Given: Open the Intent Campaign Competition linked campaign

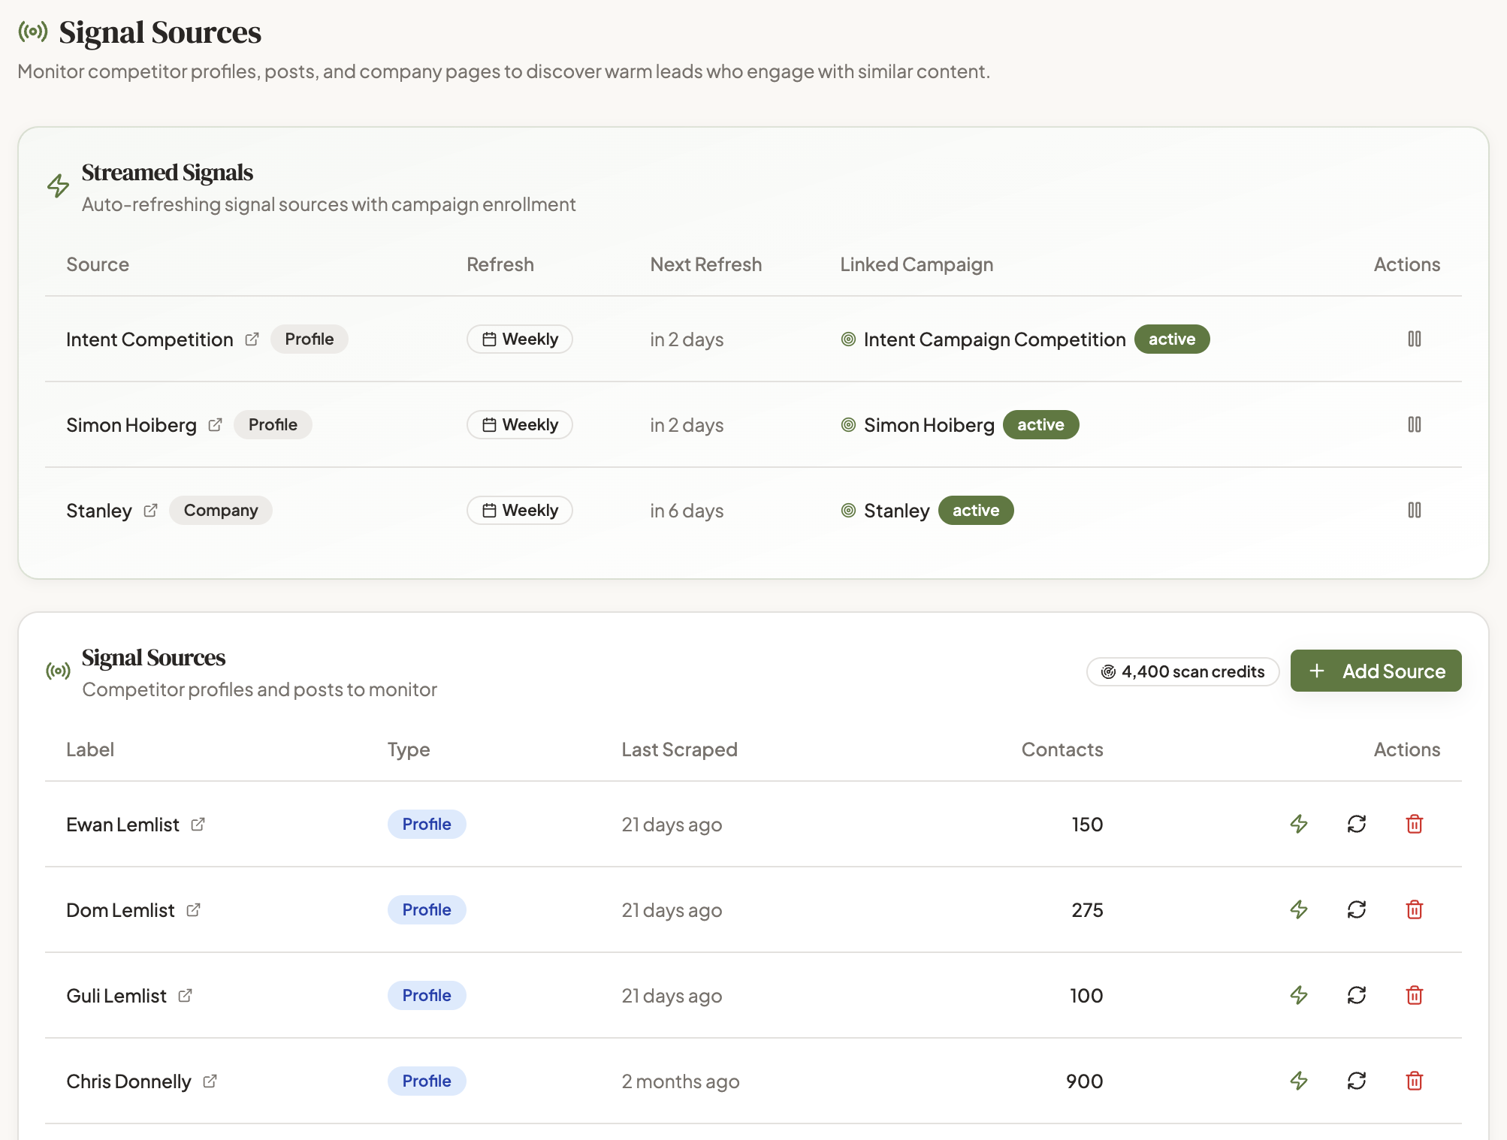Looking at the screenshot, I should pos(995,339).
